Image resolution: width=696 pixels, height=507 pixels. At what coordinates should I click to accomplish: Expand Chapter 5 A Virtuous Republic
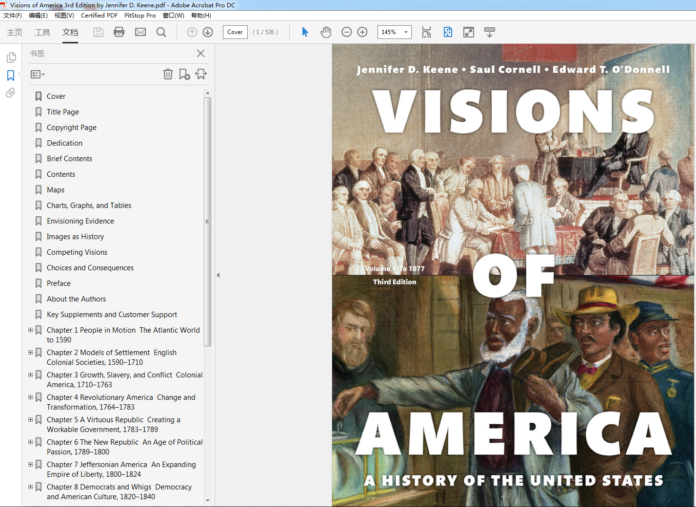(x=30, y=419)
